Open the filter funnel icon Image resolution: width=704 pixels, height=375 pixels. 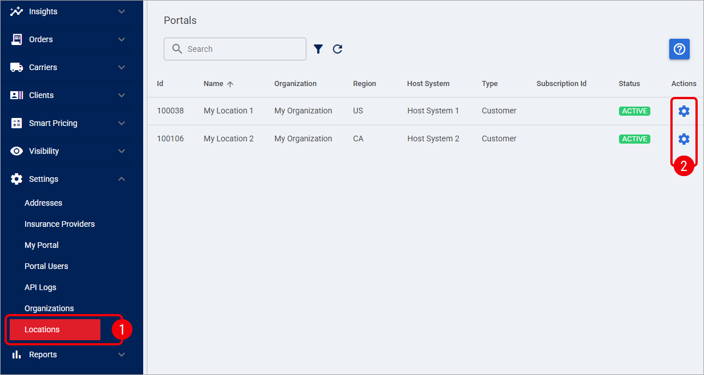[318, 49]
